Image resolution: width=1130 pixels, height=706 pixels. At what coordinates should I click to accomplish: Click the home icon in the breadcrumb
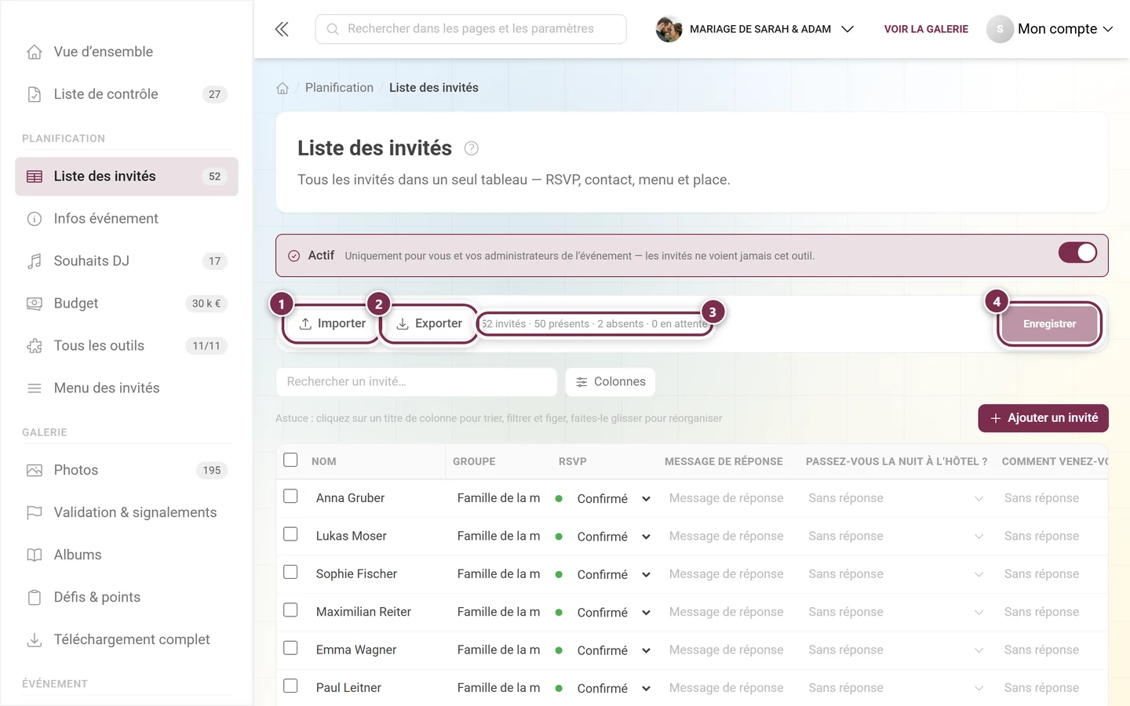click(282, 88)
